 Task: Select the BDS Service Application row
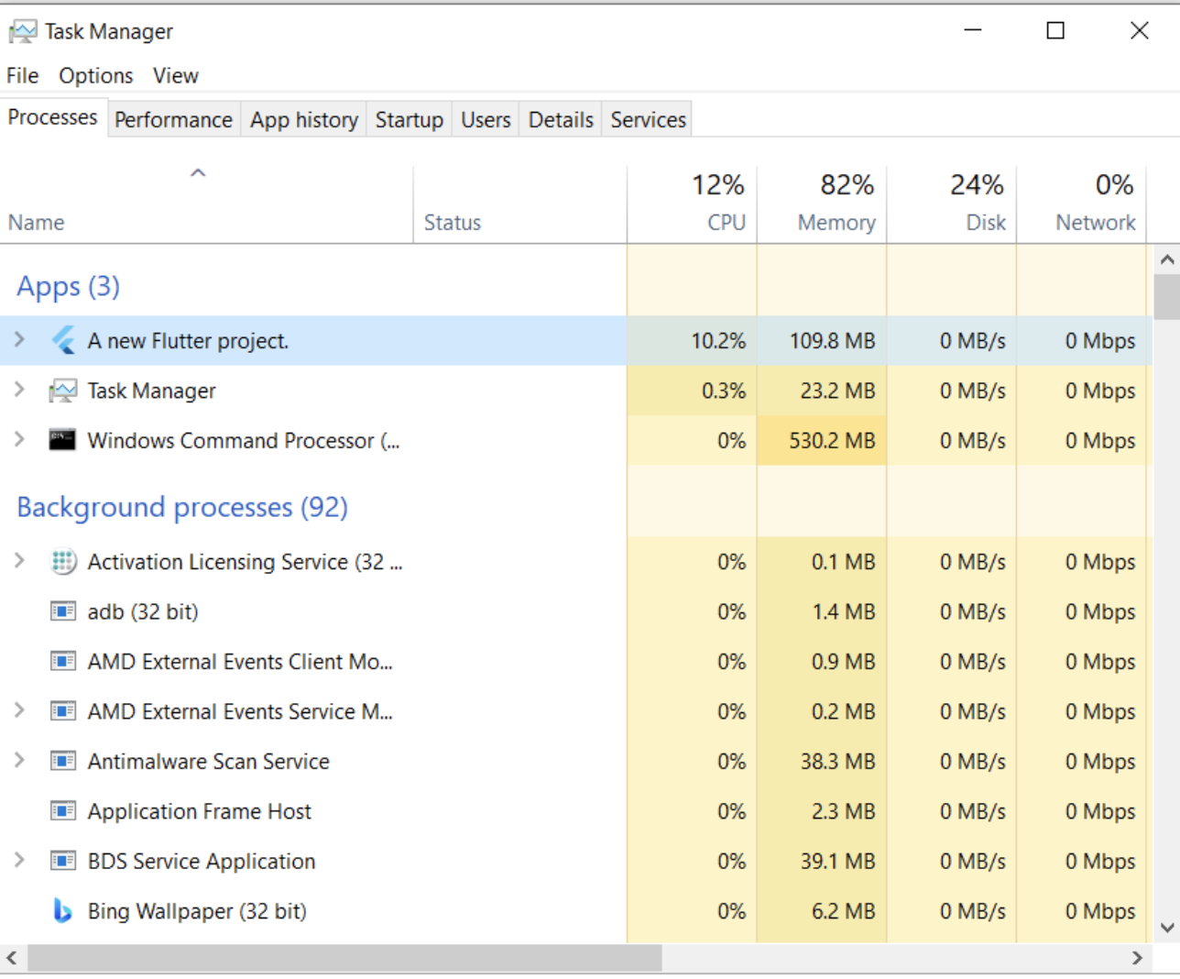point(275,861)
